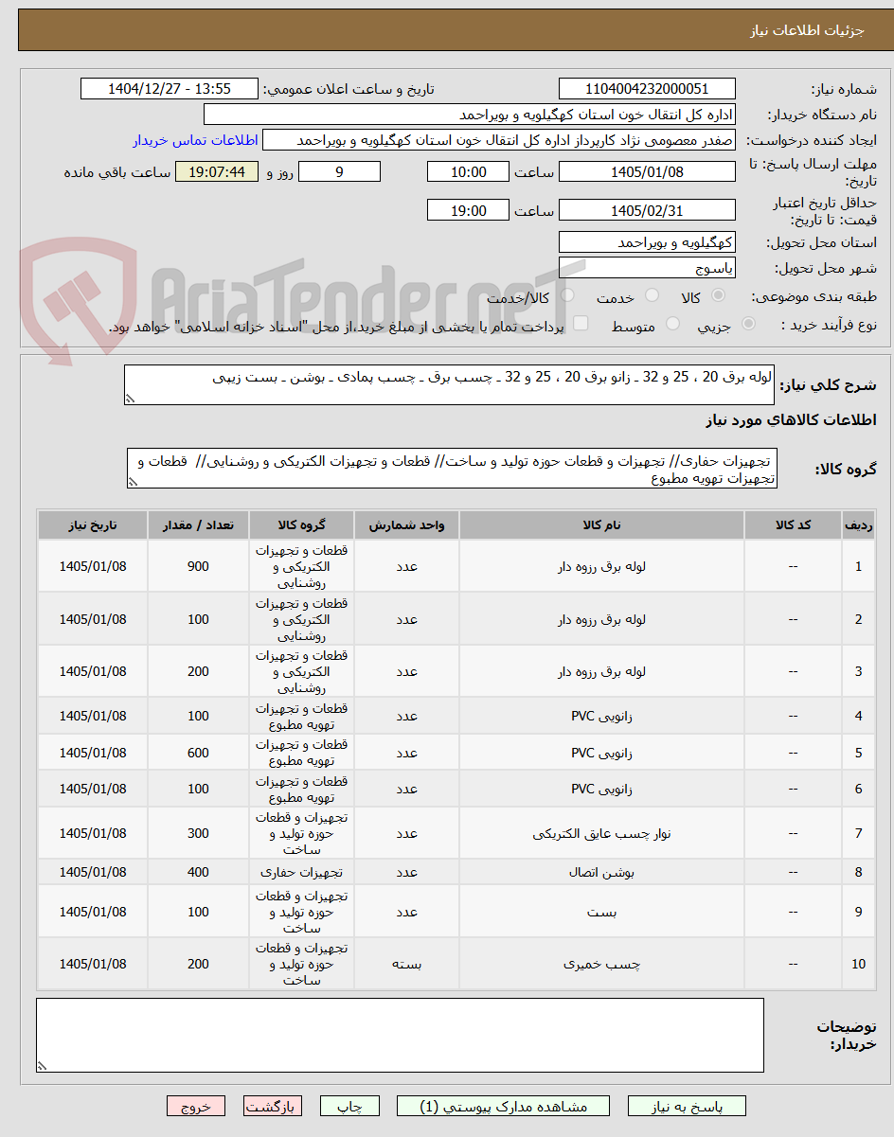Viewport: 894px width, 1137px height.
Task: Click the پاسخ به نیاز button
Action: (687, 1106)
